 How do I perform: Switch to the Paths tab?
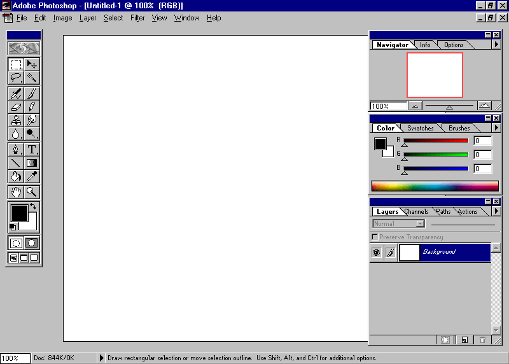coord(443,211)
